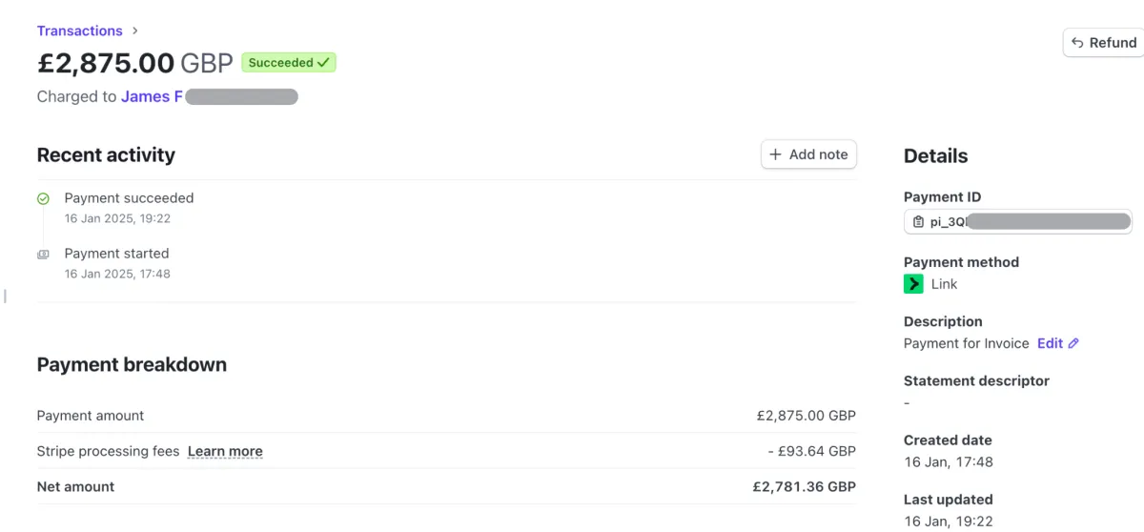Click the Refund arrow icon
Screen dimensions: 1144x532
pyautogui.click(x=1077, y=43)
